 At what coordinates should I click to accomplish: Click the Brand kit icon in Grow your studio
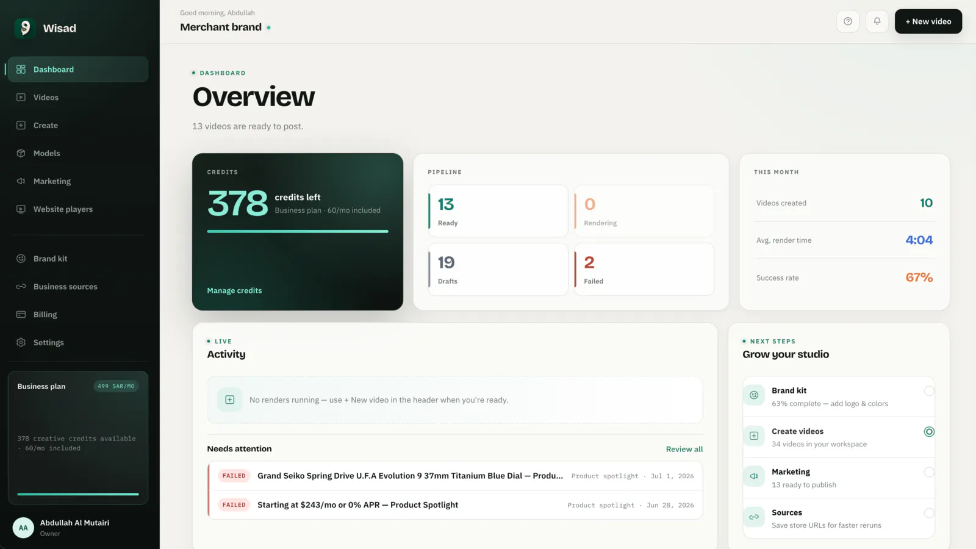pyautogui.click(x=754, y=395)
